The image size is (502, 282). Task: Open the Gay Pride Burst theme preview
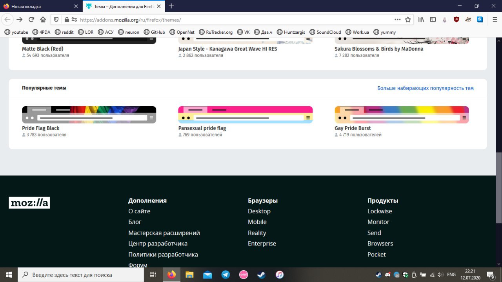(x=402, y=115)
